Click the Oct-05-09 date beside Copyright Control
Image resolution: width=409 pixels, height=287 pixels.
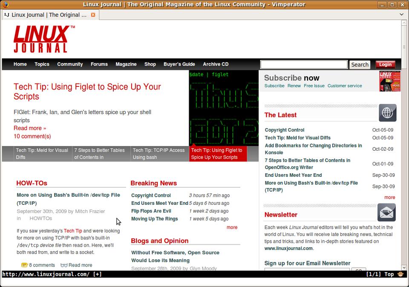click(x=383, y=130)
